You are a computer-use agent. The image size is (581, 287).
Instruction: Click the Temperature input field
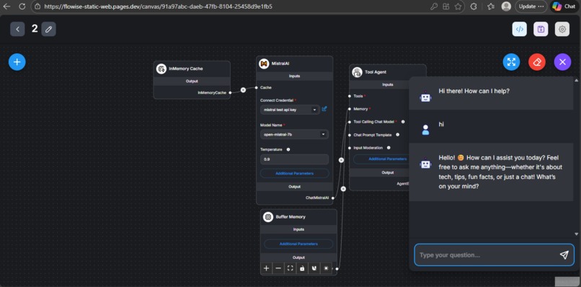(294, 159)
